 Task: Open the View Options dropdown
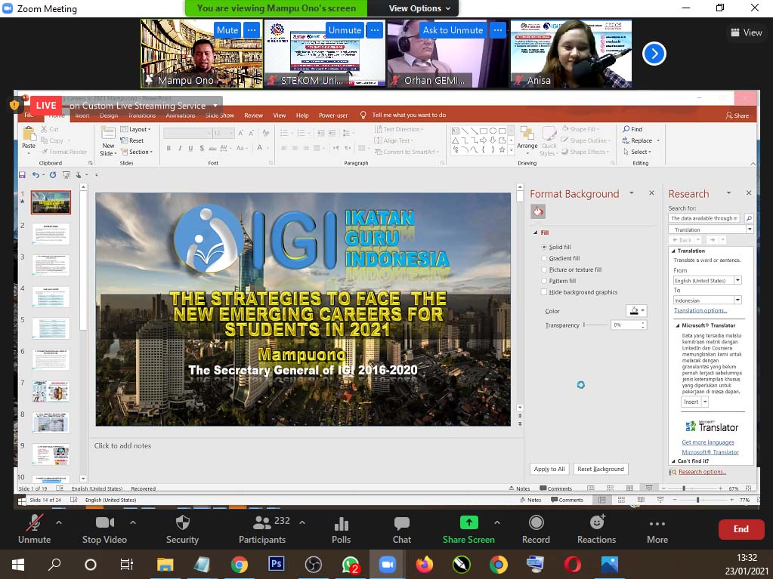pyautogui.click(x=419, y=8)
